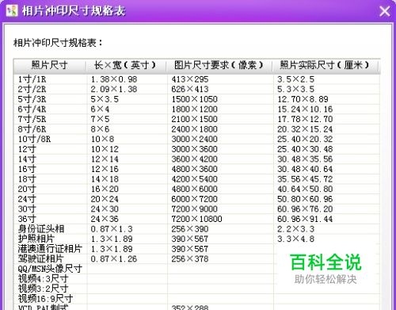Select the QQ/MSN头像尺寸 row
This screenshot has height=310, width=396.
[196, 269]
